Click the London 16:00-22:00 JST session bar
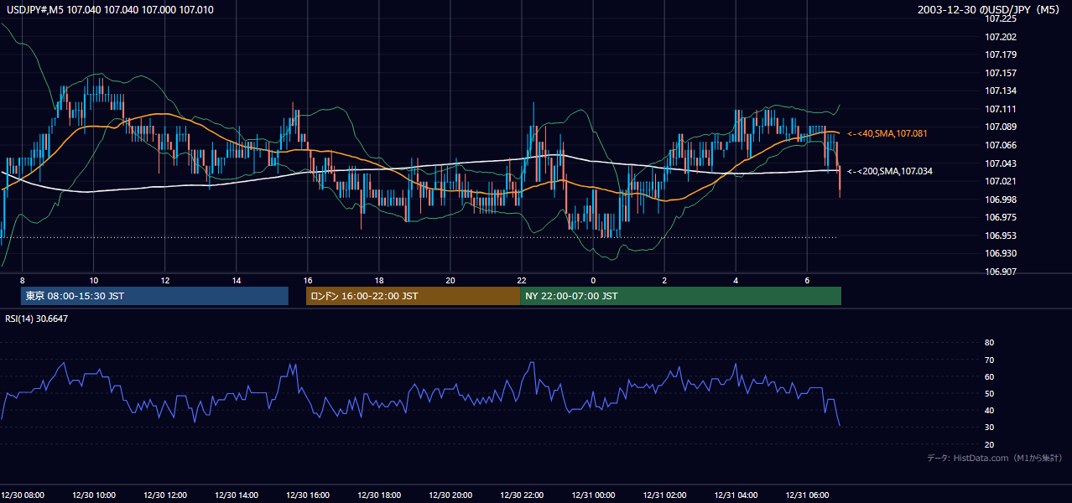Image resolution: width=1072 pixels, height=503 pixels. [413, 296]
